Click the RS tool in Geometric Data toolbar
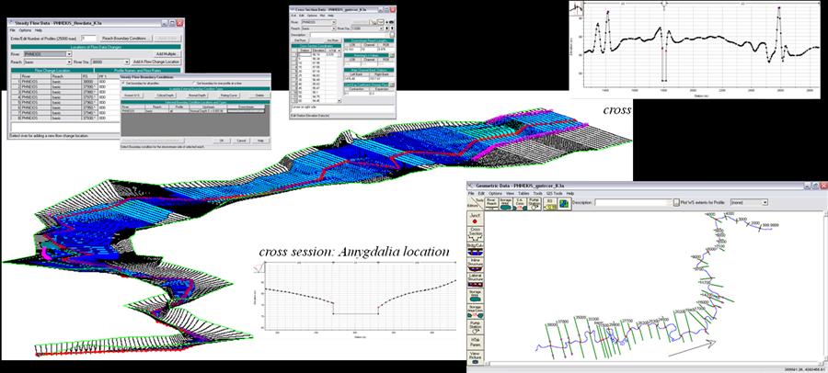 click(x=550, y=204)
